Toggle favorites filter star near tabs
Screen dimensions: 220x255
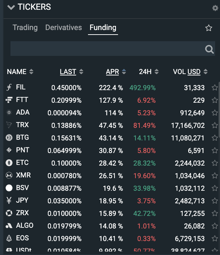click(208, 28)
